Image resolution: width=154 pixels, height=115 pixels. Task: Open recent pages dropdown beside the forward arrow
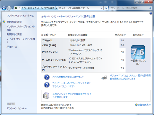click(13, 8)
